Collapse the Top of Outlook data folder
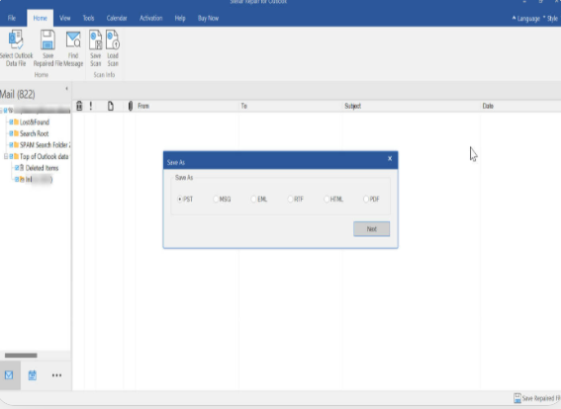This screenshot has width=561, height=409. coord(6,156)
